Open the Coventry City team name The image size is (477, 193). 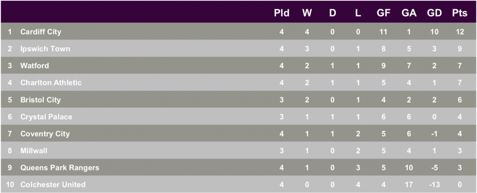coord(45,134)
